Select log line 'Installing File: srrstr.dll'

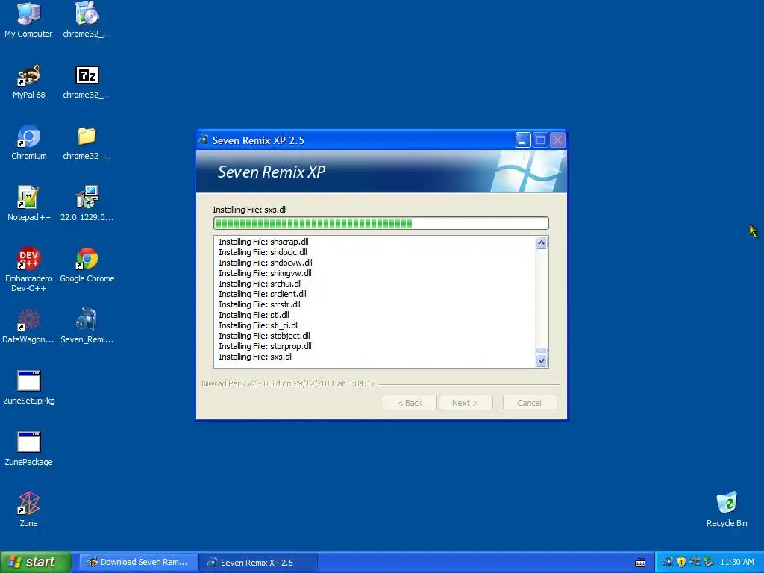click(260, 304)
